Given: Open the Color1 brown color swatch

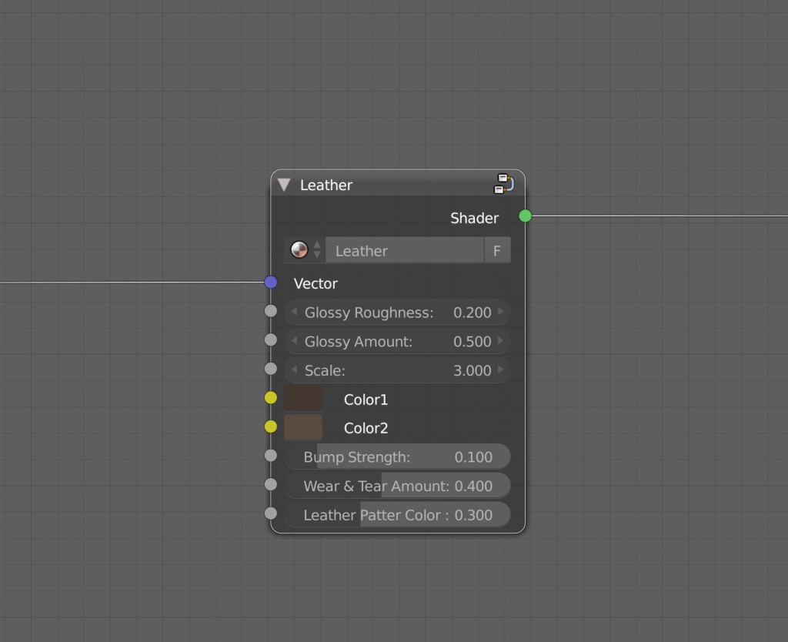Looking at the screenshot, I should [x=303, y=398].
